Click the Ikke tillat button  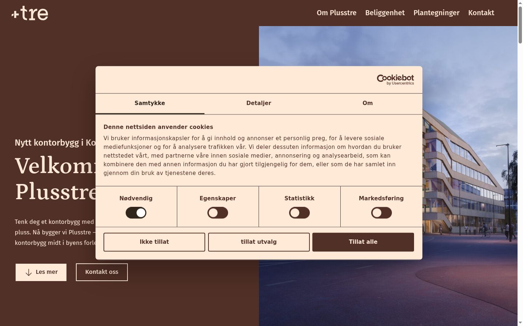pos(154,242)
